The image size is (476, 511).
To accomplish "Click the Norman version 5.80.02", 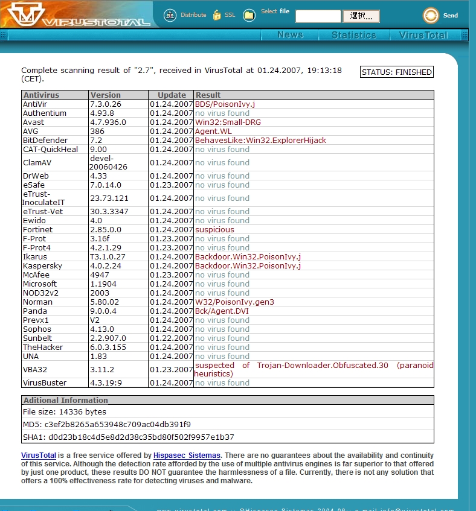I will click(105, 302).
